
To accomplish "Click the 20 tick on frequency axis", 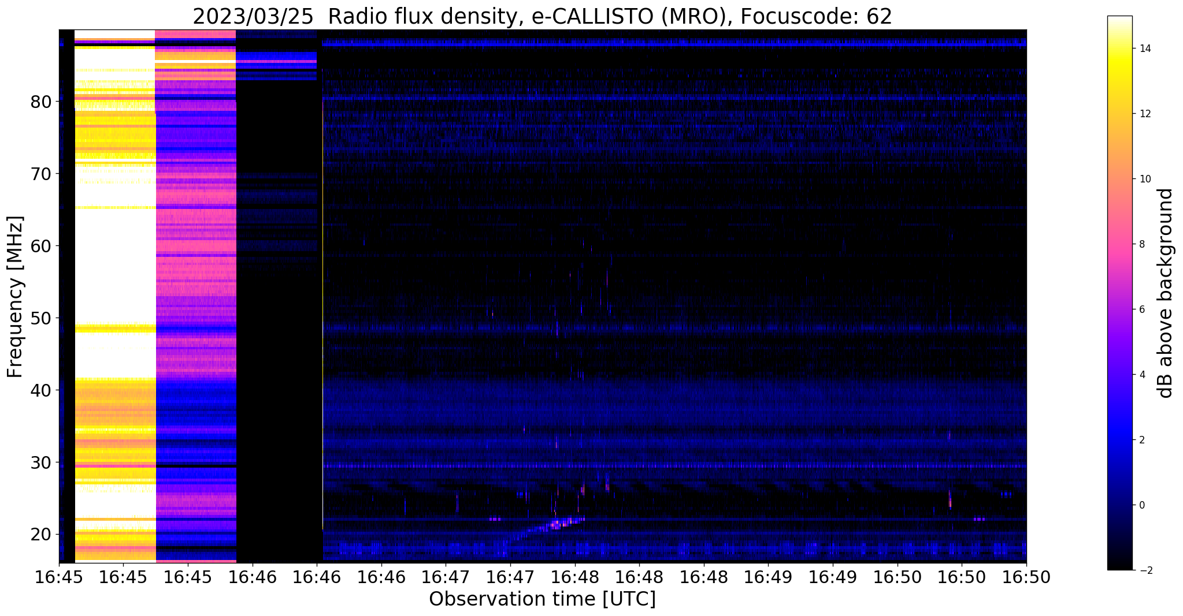I will click(x=42, y=535).
